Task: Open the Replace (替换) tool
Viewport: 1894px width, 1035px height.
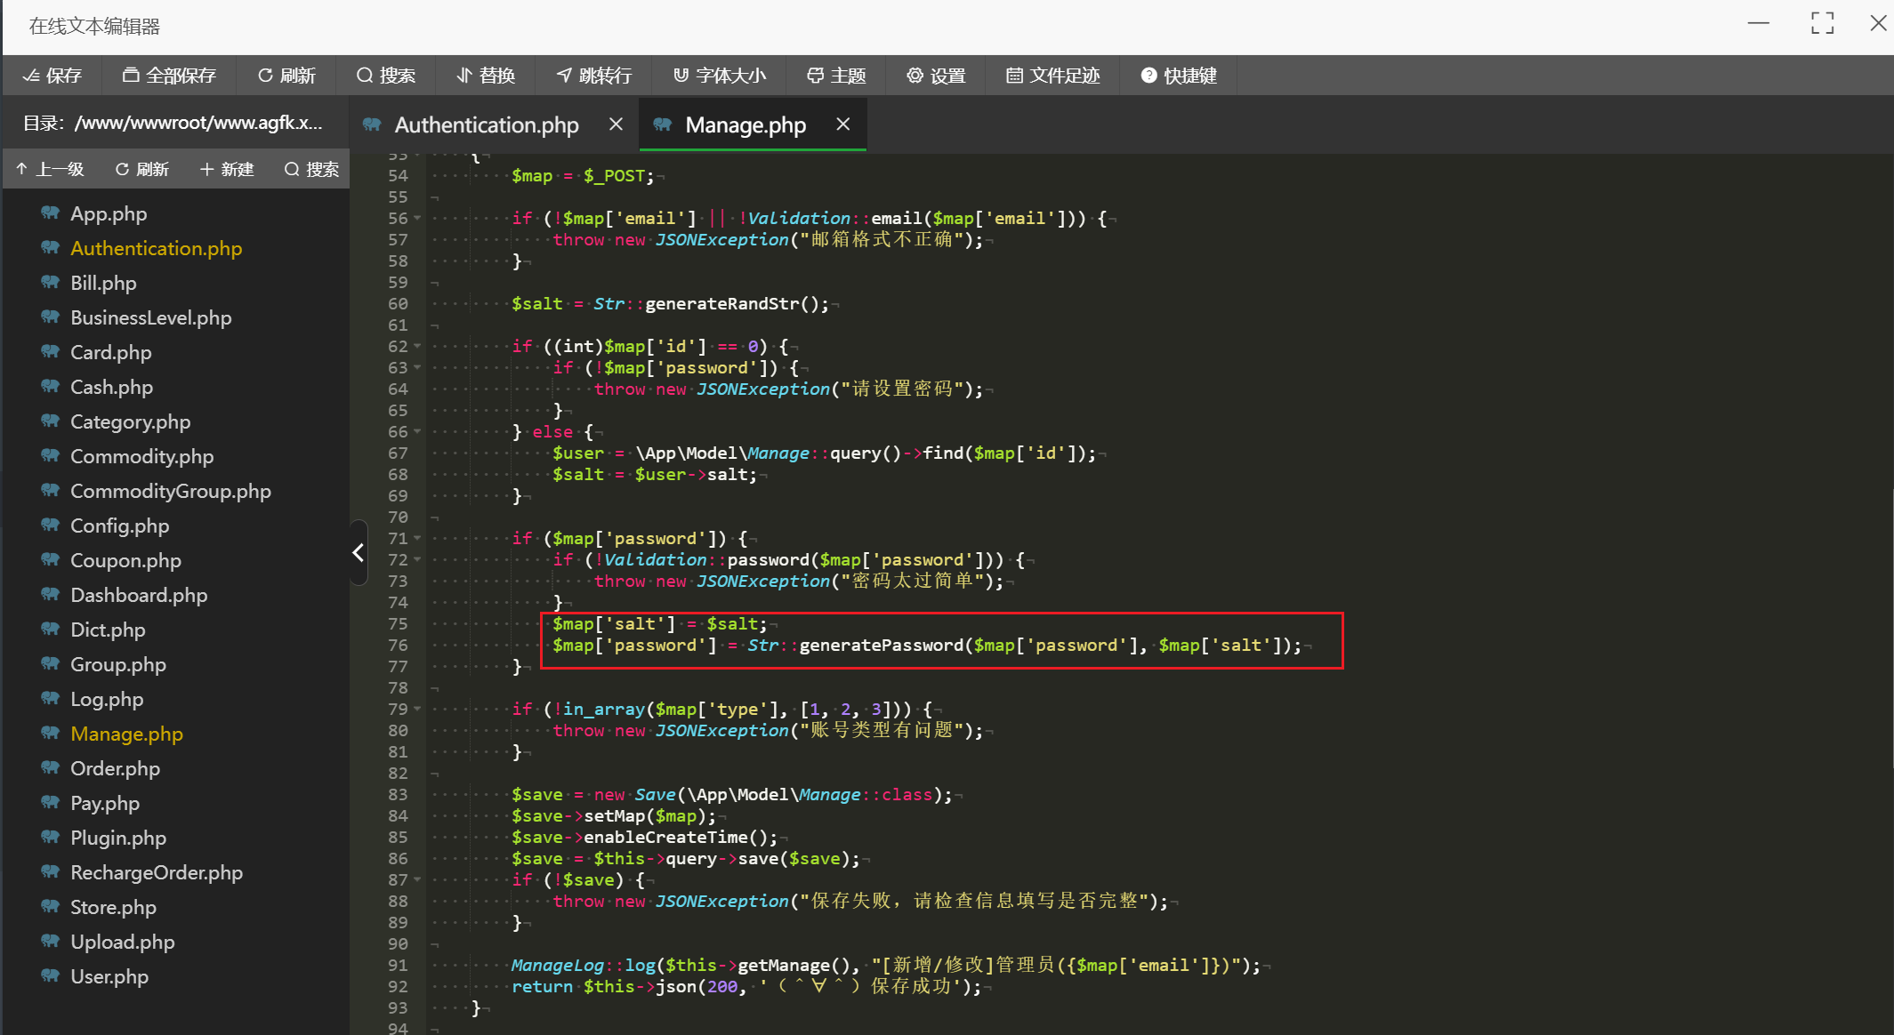Action: pos(486,76)
